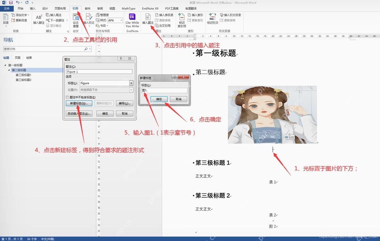This screenshot has width=380, height=241.
Task: Select the 标题 tab in navigation pane
Action: (6, 58)
